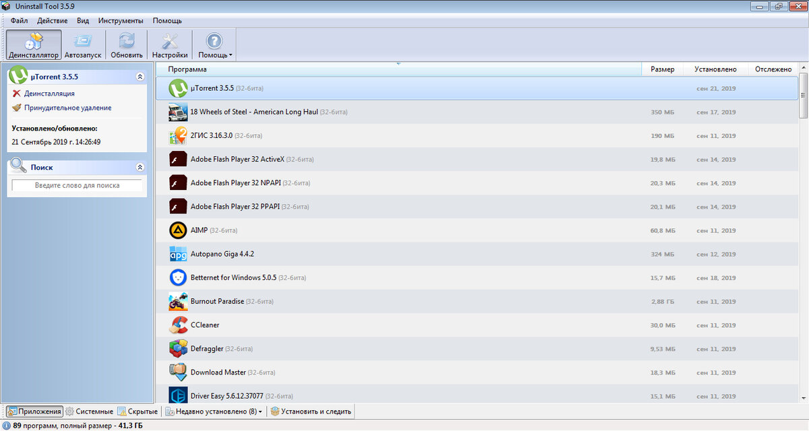The image size is (809, 431).
Task: Click the Обновить toolbar button
Action: tap(127, 44)
